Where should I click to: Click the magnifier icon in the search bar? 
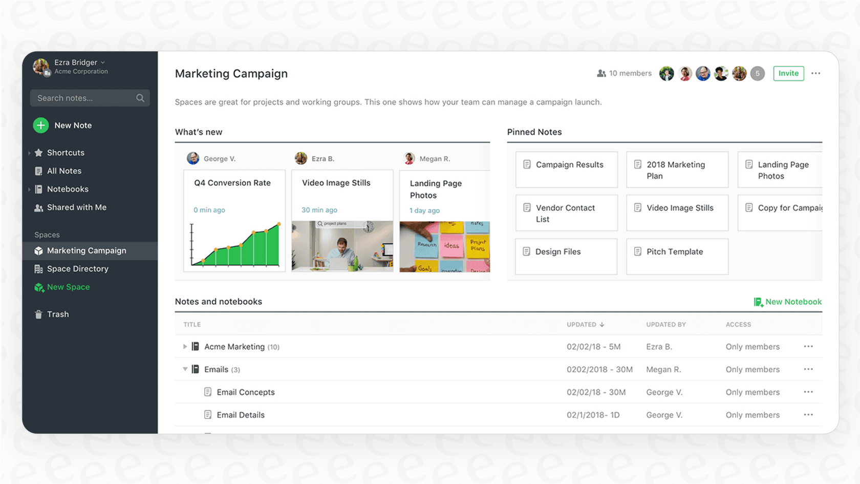coord(140,98)
